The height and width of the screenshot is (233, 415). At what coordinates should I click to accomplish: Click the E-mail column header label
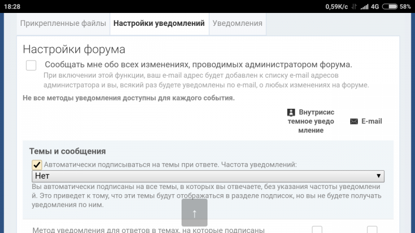(x=371, y=121)
